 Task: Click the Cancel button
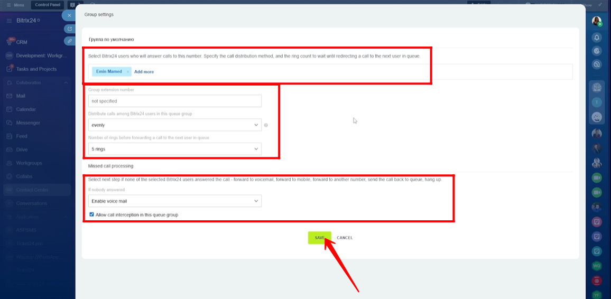click(x=345, y=238)
